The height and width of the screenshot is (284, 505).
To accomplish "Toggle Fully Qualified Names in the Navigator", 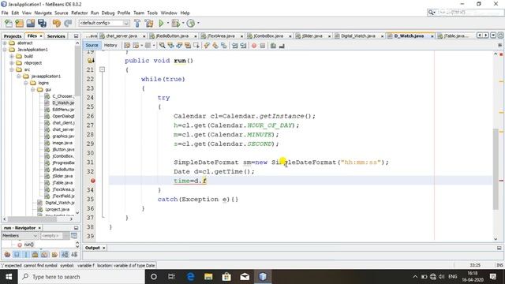I will tap(54, 255).
